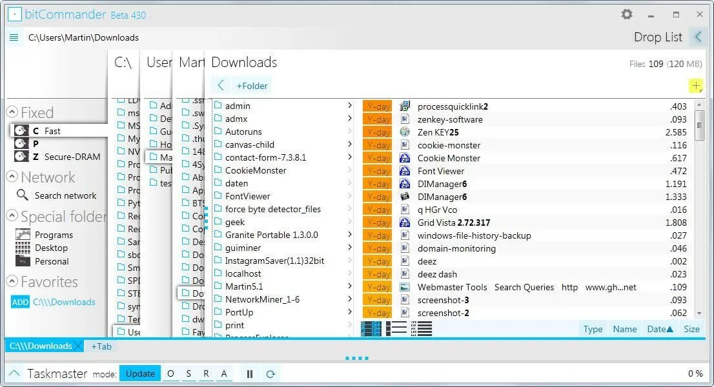
Task: Pause the Taskmaster queue
Action: [250, 374]
